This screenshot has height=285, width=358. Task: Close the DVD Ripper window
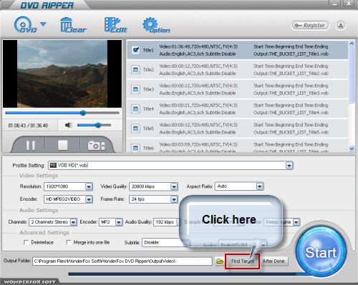349,4
